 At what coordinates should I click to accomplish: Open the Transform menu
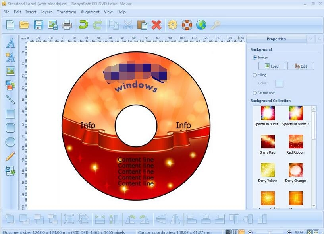(x=67, y=12)
